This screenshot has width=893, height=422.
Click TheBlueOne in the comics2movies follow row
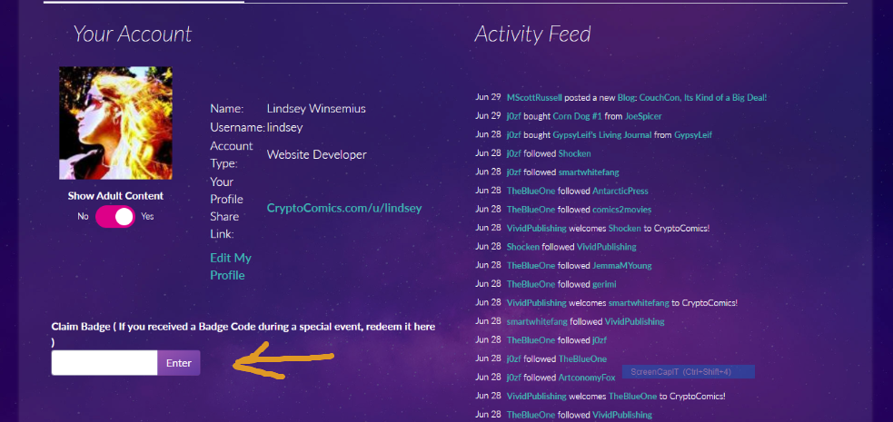pyautogui.click(x=531, y=210)
